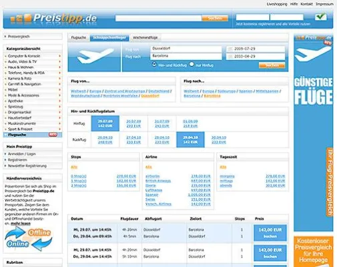Click the main search field in the header
337x267 pixels.
coord(158,18)
